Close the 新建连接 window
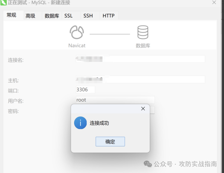The image size is (224, 173). coord(214,2)
